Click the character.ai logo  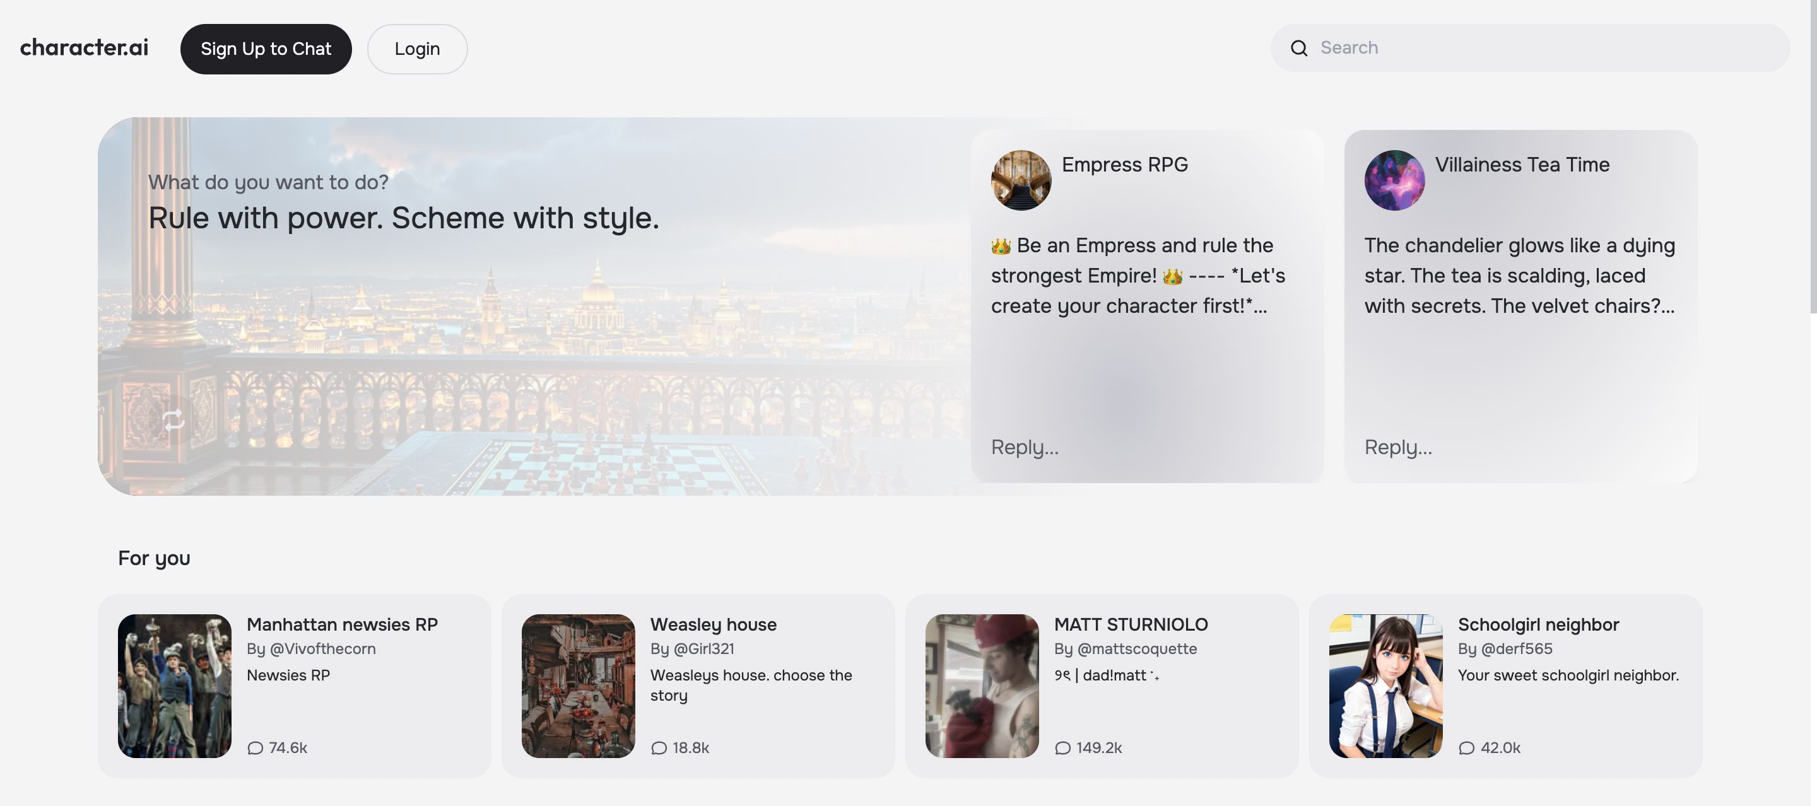click(x=84, y=48)
